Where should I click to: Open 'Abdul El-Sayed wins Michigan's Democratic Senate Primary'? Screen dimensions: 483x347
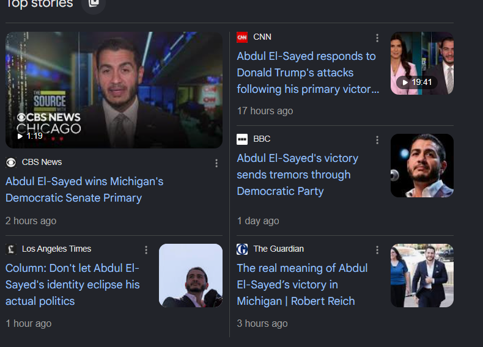tap(84, 189)
